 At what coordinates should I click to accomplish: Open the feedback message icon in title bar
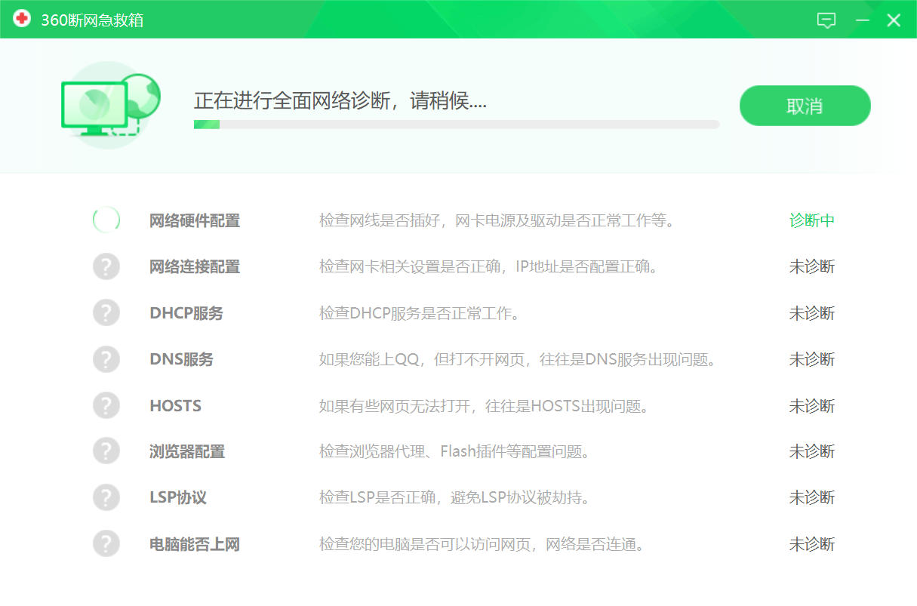pos(826,20)
